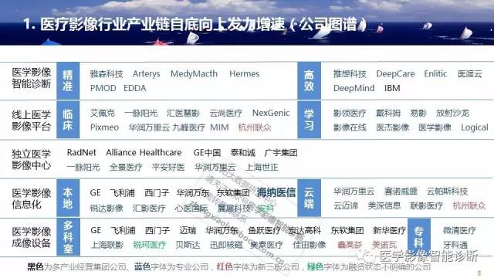
Task: Click company name PMOD
Action: pyautogui.click(x=103, y=88)
